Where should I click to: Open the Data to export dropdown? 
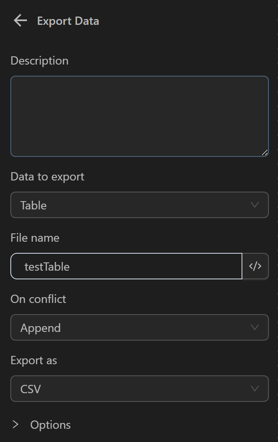point(139,205)
